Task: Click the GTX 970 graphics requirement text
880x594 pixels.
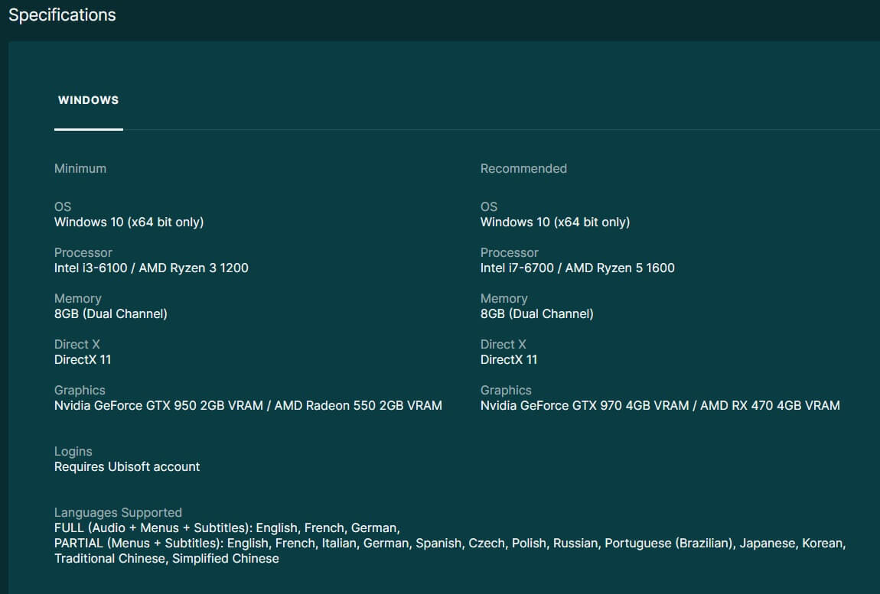Action: [x=586, y=406]
